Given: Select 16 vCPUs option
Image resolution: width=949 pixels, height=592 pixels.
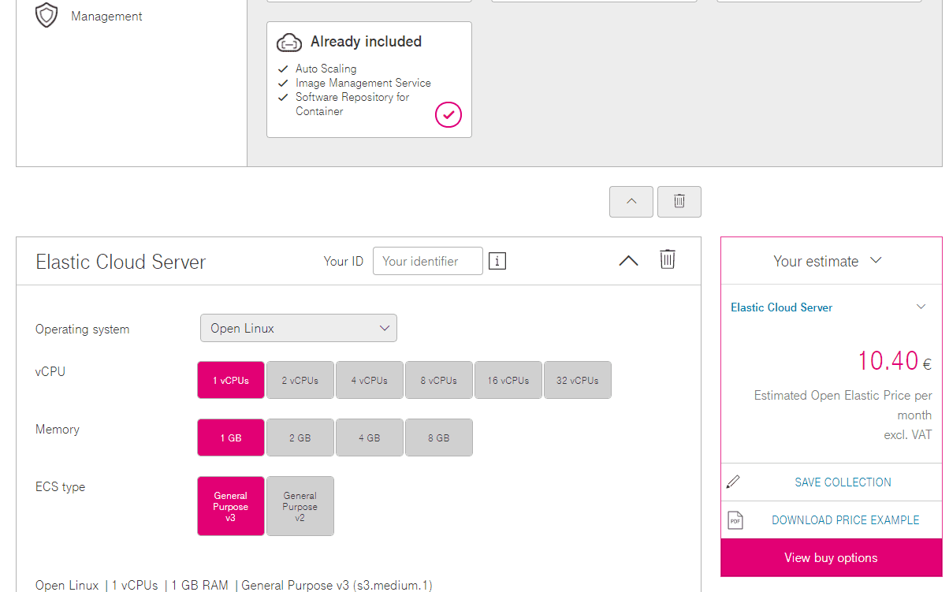Looking at the screenshot, I should coord(508,380).
